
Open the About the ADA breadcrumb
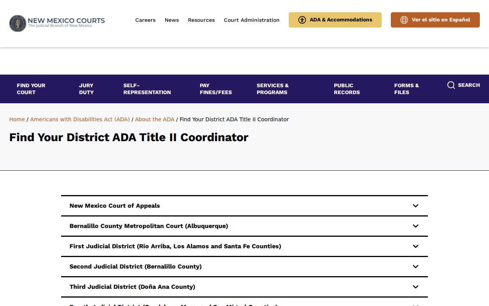(154, 119)
